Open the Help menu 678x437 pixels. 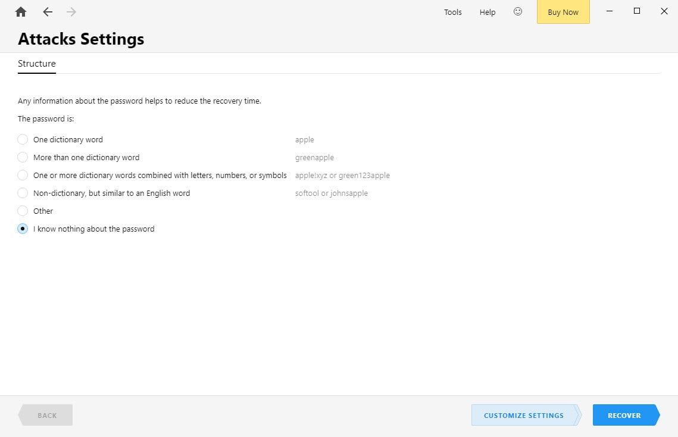488,12
